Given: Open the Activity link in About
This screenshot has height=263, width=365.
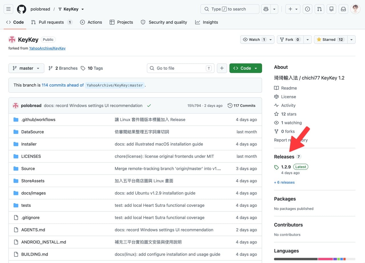Looking at the screenshot, I should pos(285,106).
